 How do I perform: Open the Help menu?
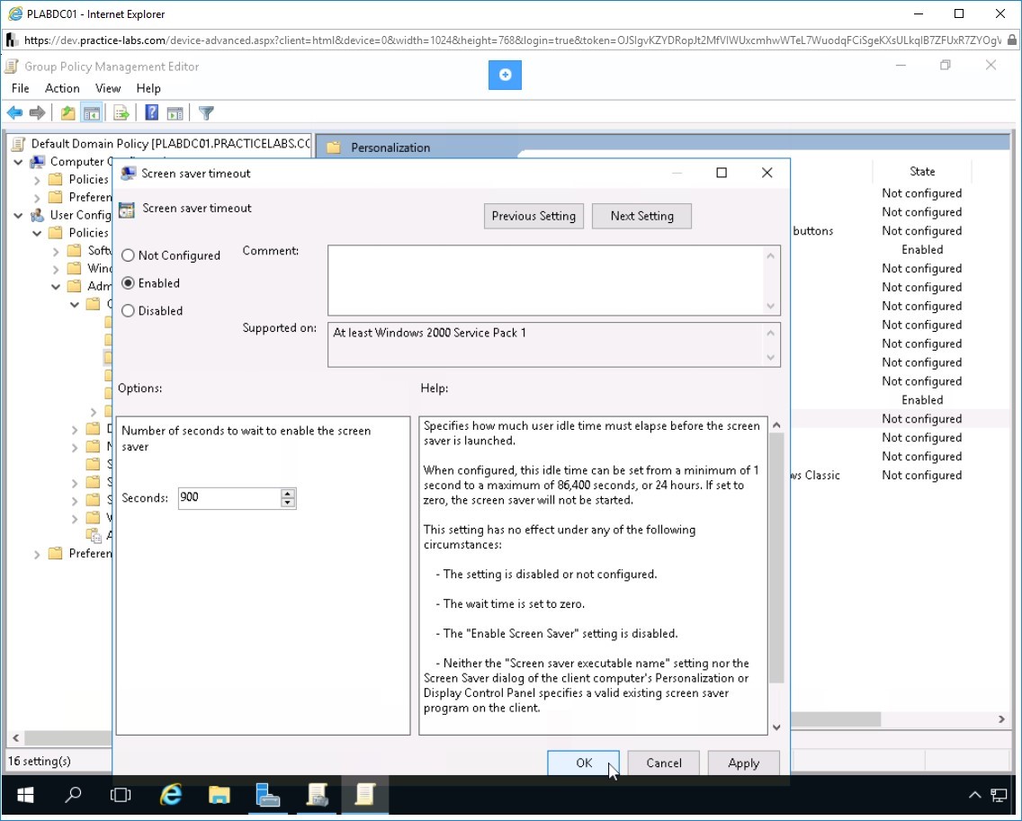(148, 88)
